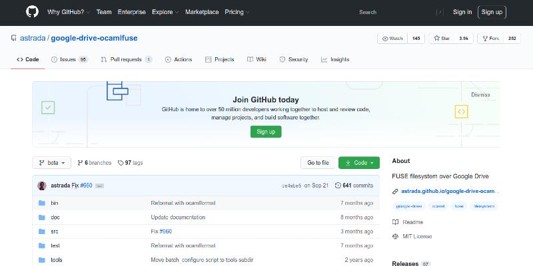Click the bin folder icon
The height and width of the screenshot is (266, 533).
point(41,203)
